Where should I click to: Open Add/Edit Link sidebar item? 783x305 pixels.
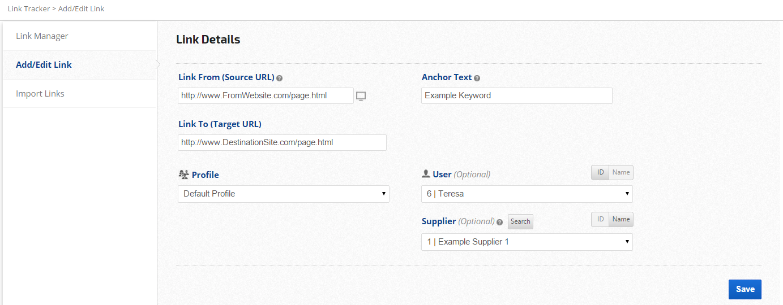(x=44, y=65)
